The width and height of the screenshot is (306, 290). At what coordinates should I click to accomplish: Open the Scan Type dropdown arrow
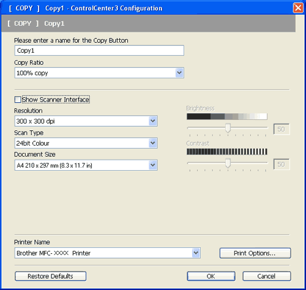pyautogui.click(x=153, y=143)
